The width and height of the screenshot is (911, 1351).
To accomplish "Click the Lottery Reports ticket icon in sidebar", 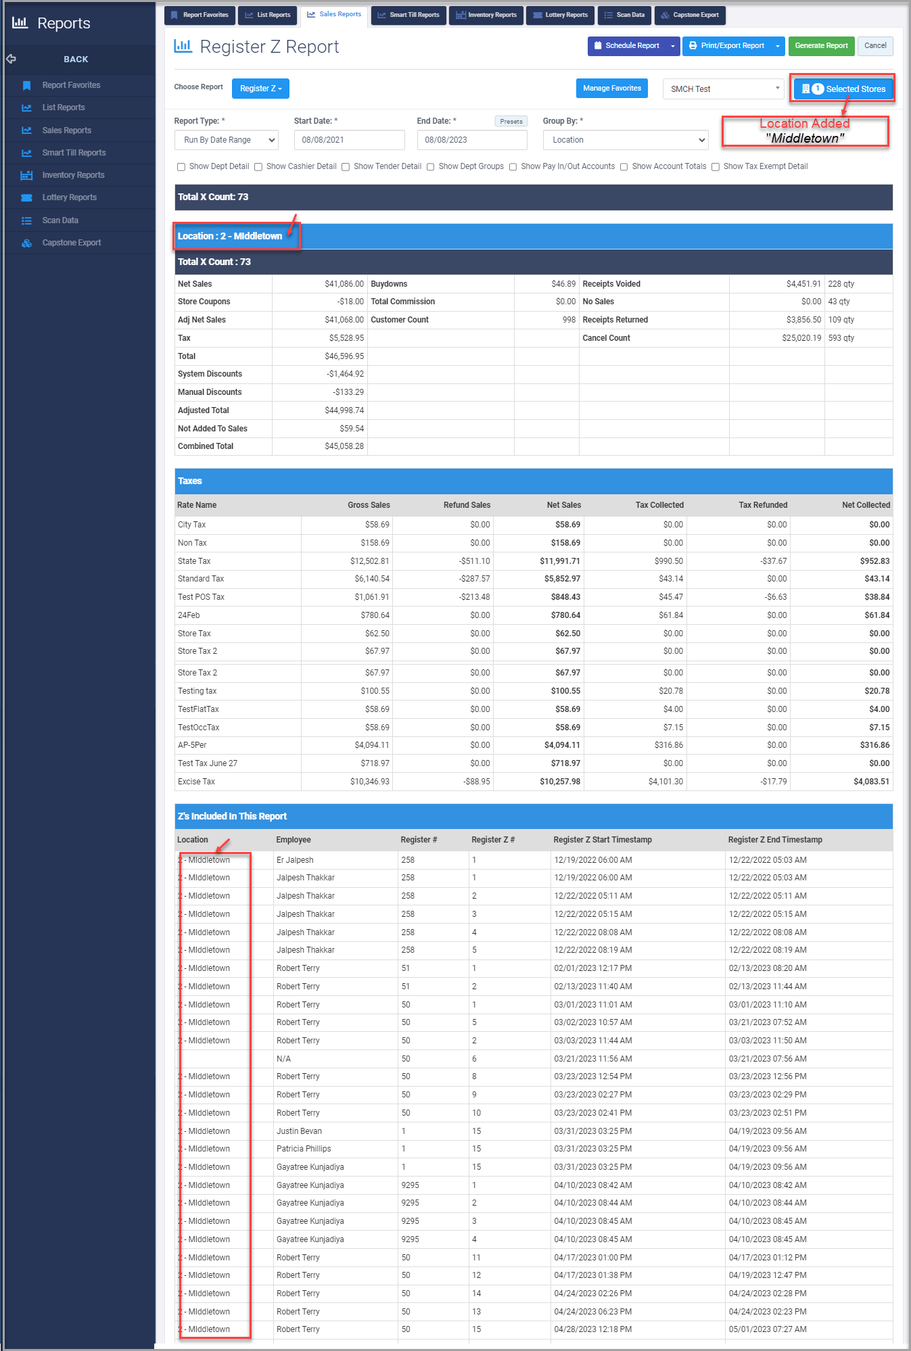I will click(x=26, y=197).
